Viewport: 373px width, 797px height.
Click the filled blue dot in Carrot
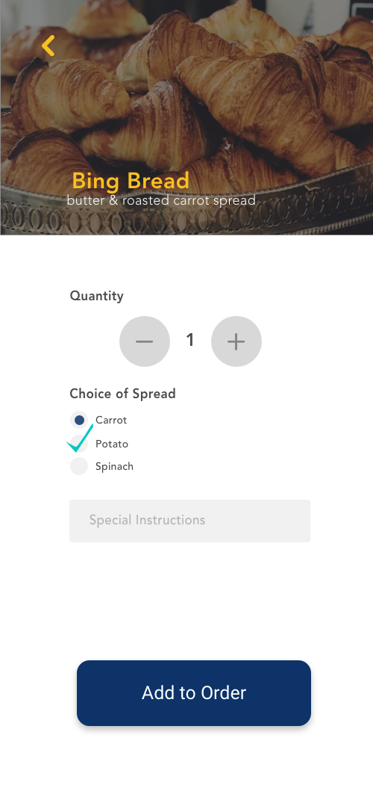pyautogui.click(x=79, y=420)
